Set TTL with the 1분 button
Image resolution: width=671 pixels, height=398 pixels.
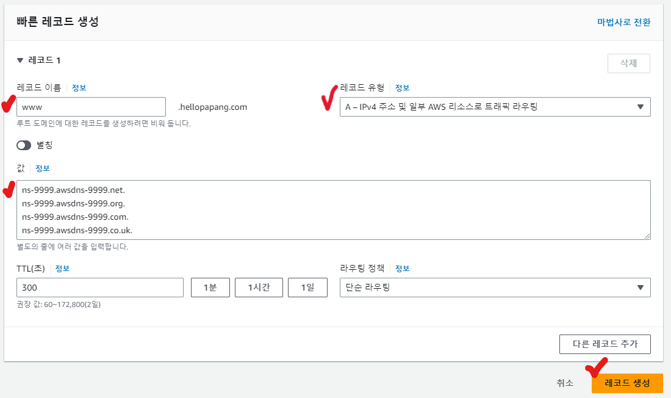(210, 288)
